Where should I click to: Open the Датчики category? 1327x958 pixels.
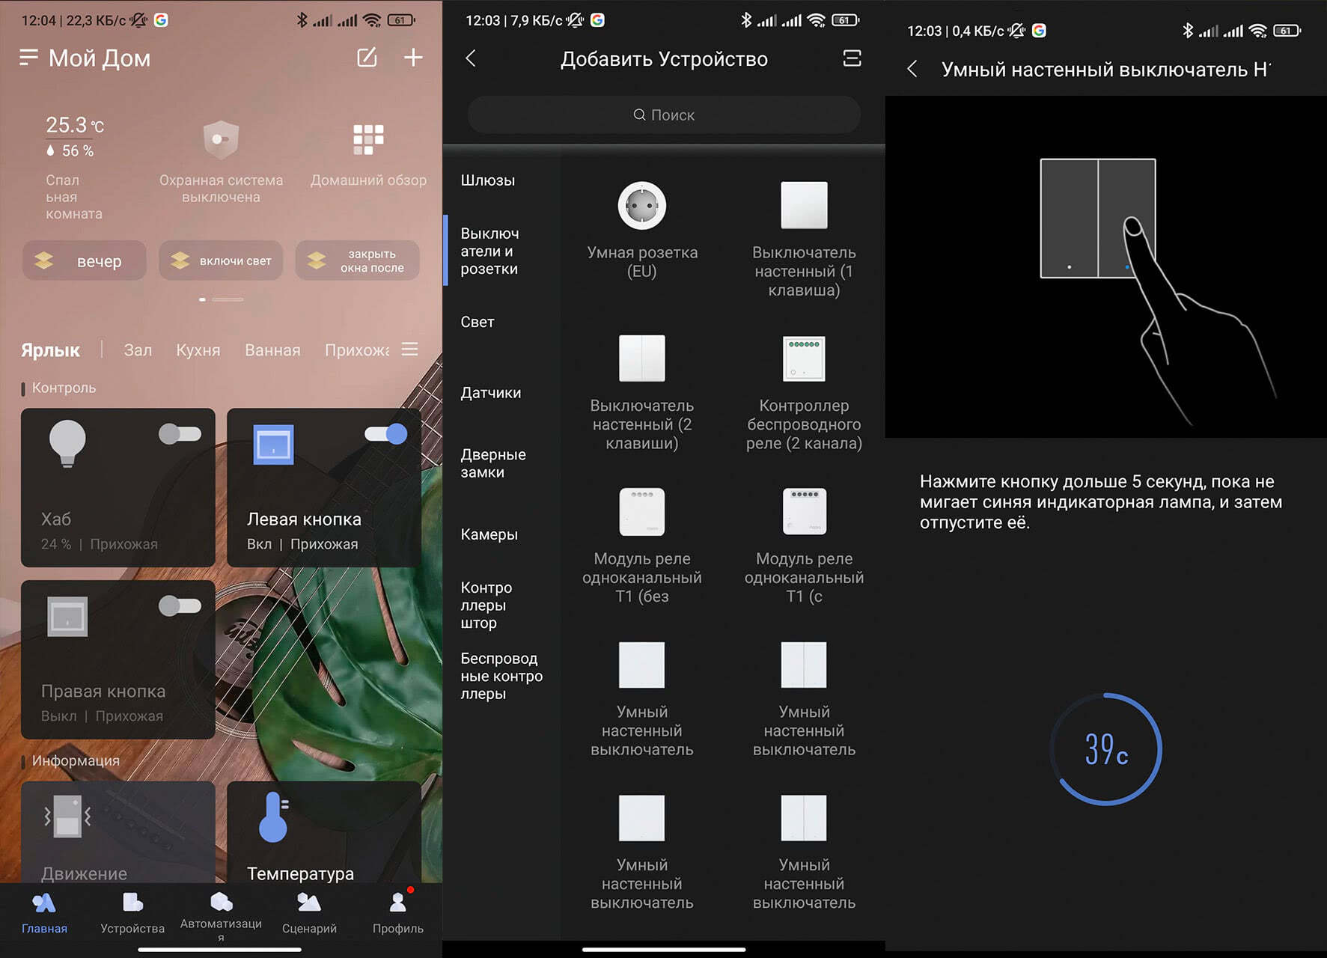(491, 393)
